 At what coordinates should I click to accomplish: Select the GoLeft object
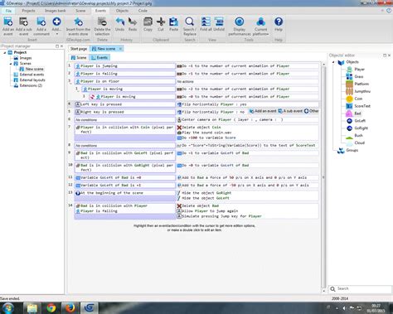click(x=360, y=121)
